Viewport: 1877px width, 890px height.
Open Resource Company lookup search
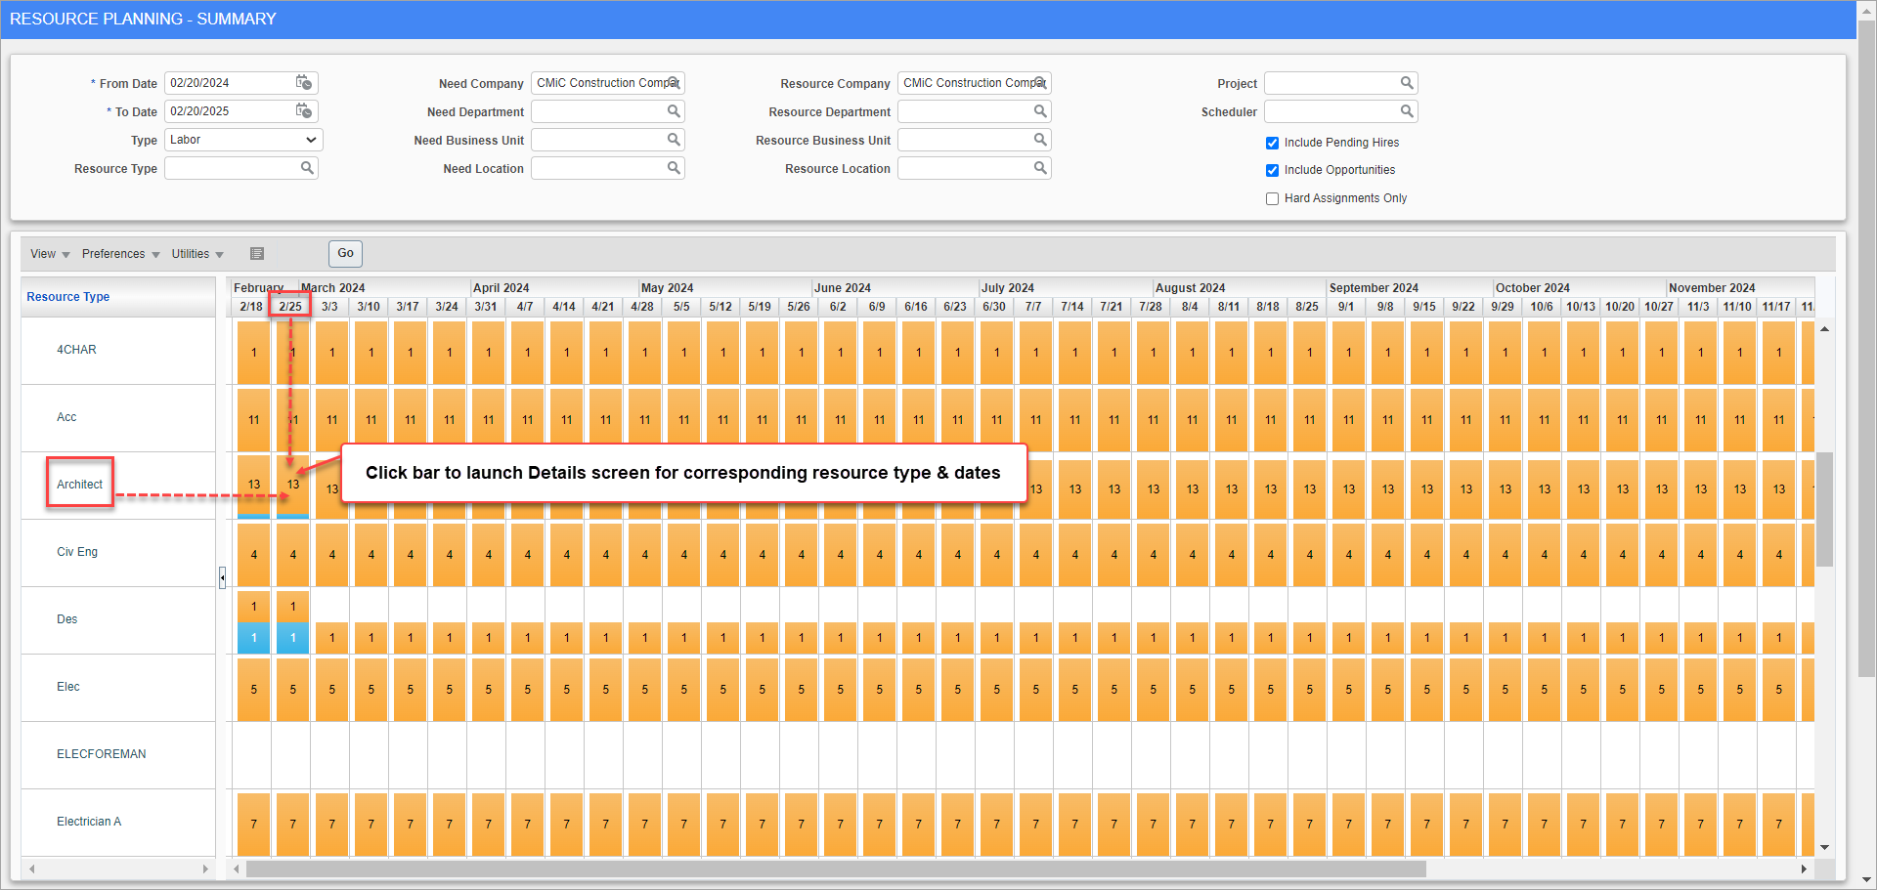1040,83
